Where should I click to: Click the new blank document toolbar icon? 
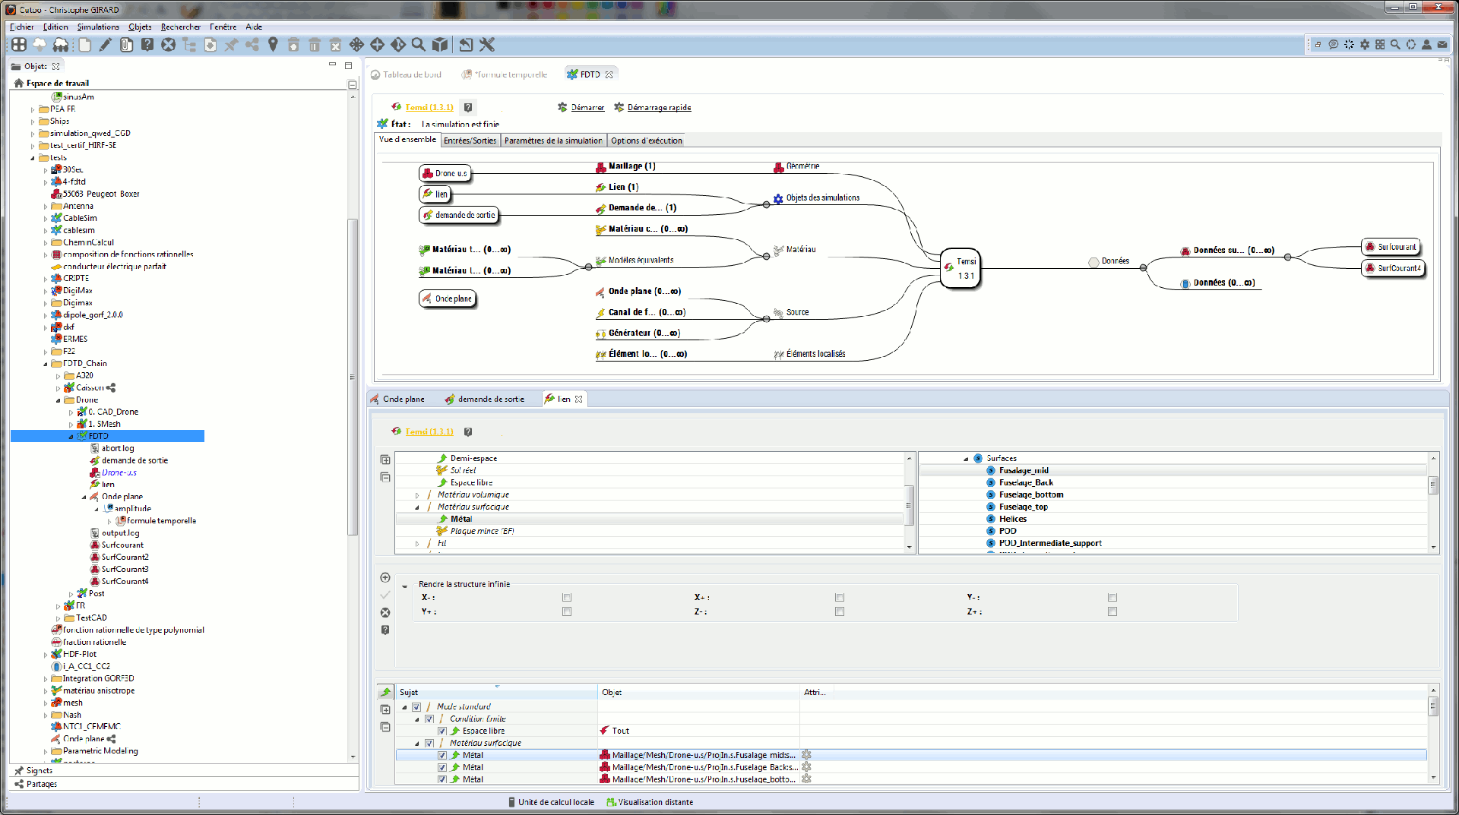point(85,45)
